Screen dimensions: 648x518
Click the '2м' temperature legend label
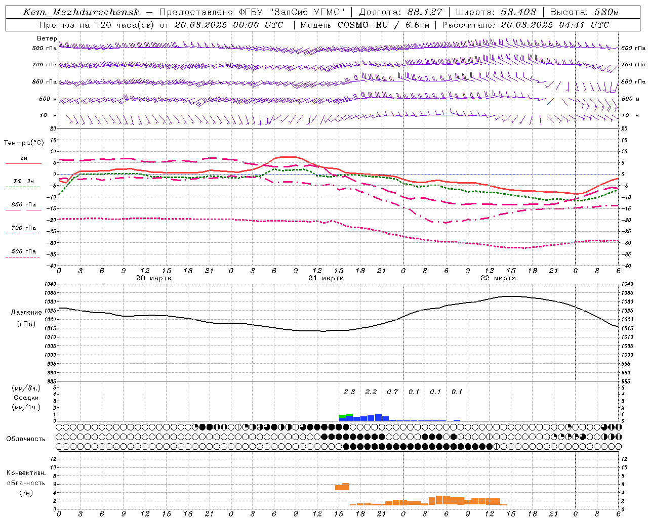24,158
